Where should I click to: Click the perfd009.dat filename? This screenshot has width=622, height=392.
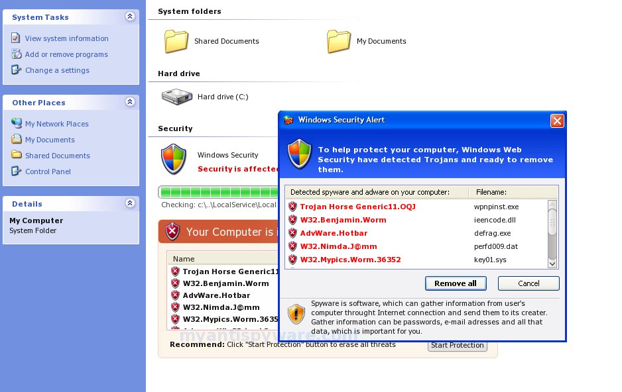point(496,246)
